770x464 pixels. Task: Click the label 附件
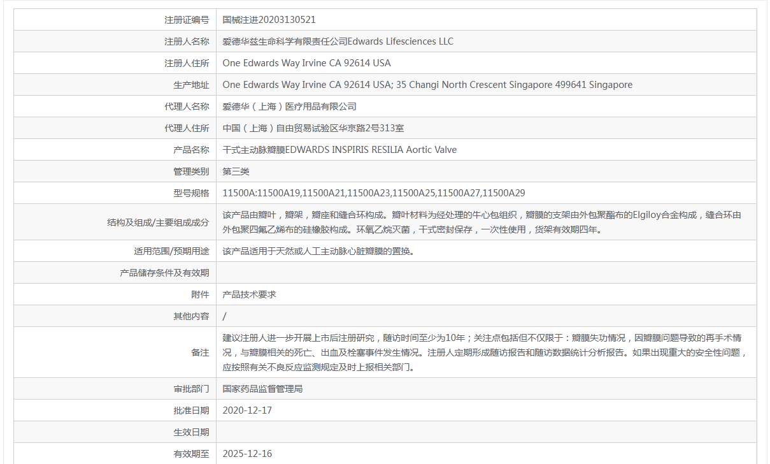click(x=200, y=294)
